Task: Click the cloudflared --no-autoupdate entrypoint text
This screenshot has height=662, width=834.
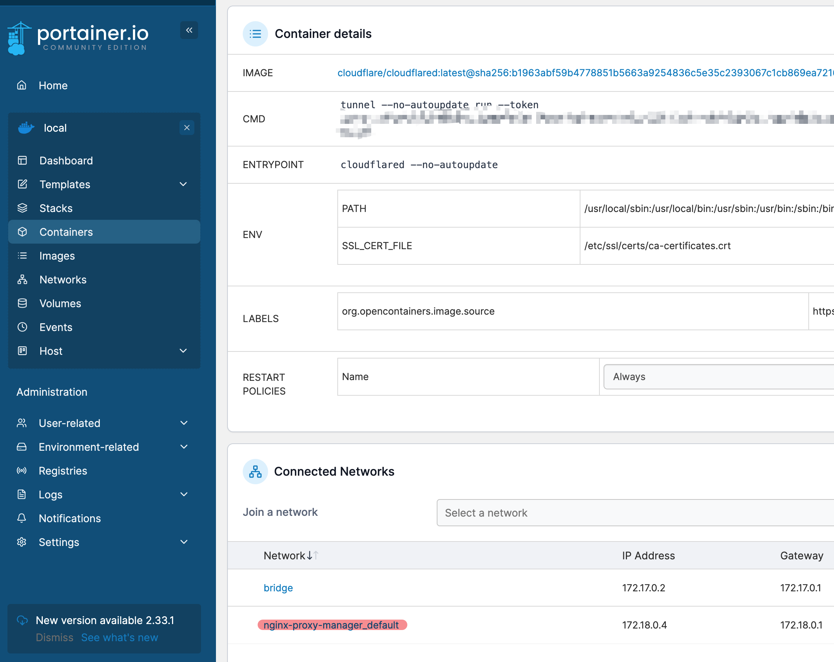Action: pyautogui.click(x=419, y=165)
